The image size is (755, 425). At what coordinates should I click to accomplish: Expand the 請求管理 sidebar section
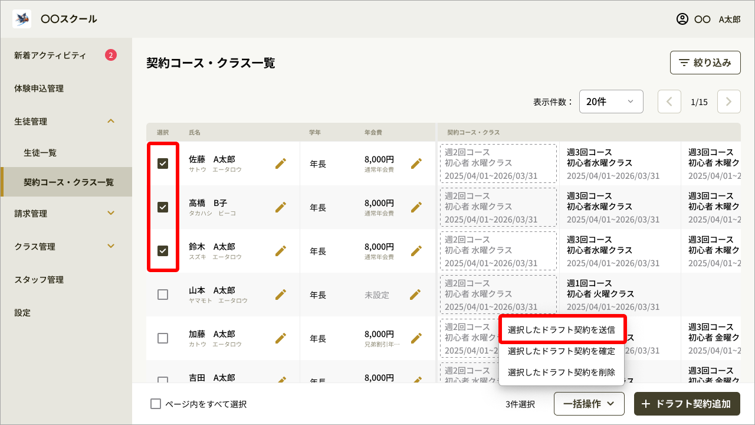click(x=66, y=214)
